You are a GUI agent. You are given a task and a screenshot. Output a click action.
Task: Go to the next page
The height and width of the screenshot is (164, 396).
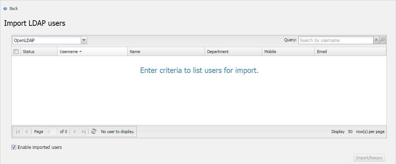click(x=75, y=132)
